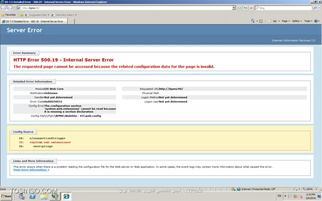Viewport: 322px width, 201px height.
Task: Click the View more information link
Action: (31, 170)
